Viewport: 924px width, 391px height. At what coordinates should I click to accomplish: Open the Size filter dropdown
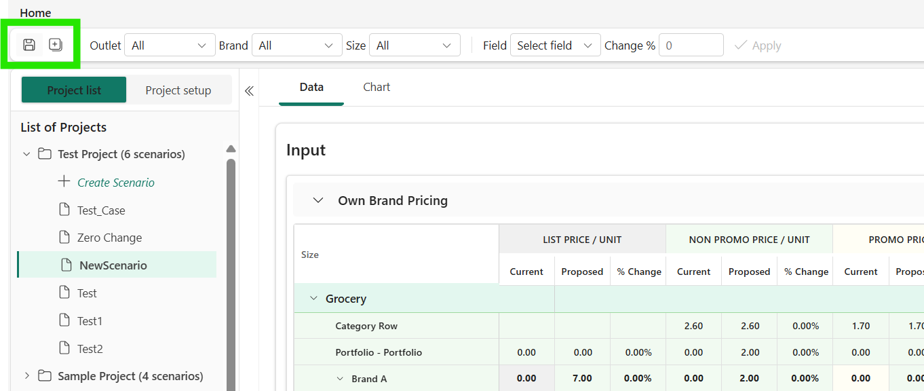(415, 45)
